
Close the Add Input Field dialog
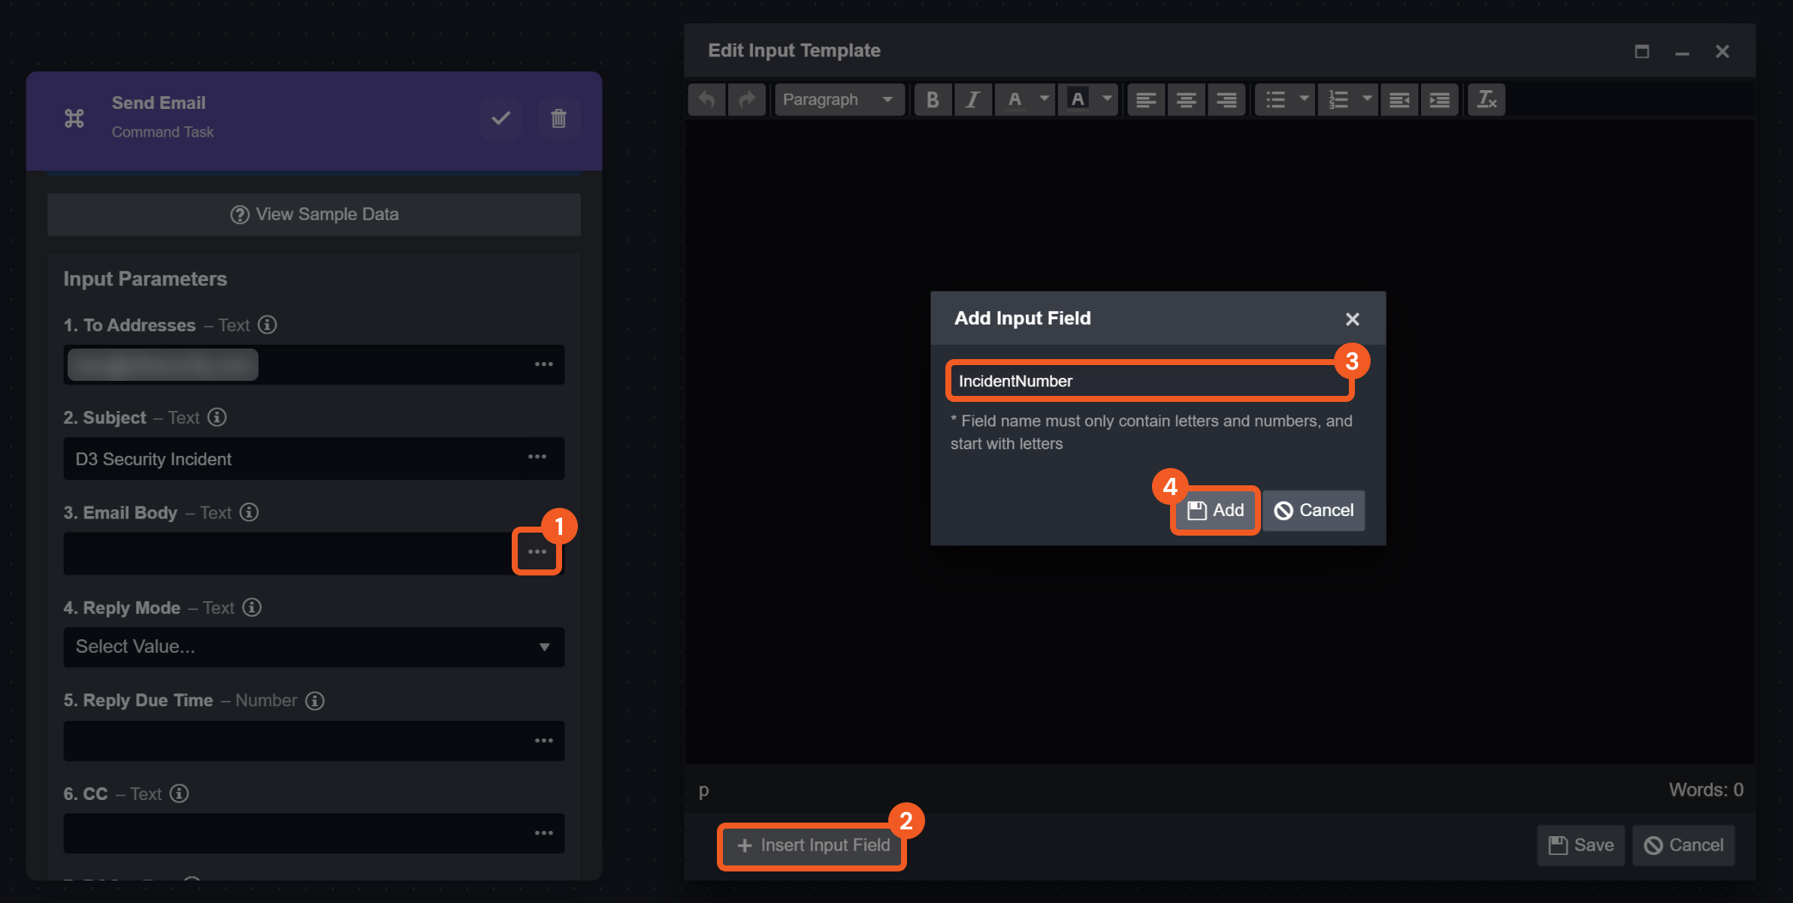click(x=1352, y=319)
